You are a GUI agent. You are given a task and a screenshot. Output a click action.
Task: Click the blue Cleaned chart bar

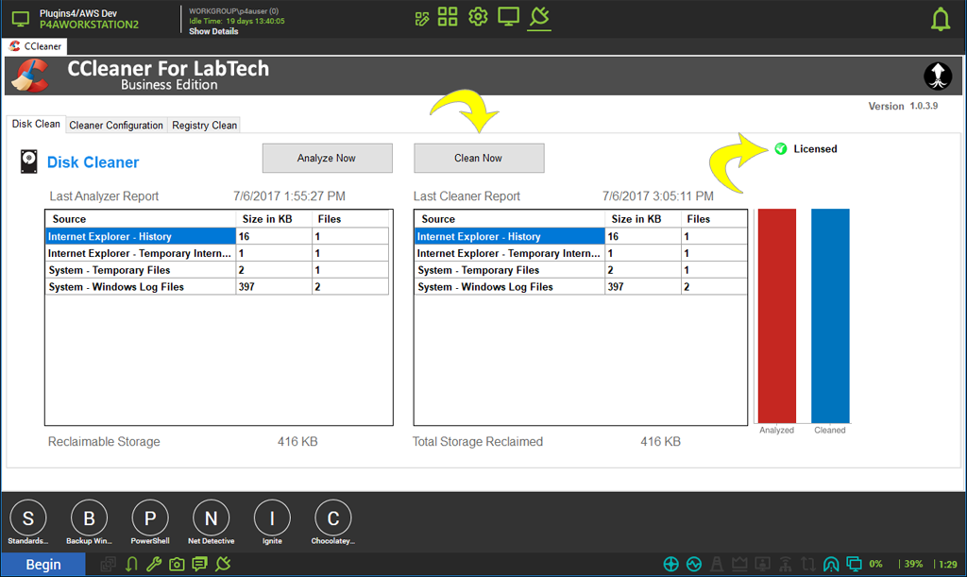point(830,315)
